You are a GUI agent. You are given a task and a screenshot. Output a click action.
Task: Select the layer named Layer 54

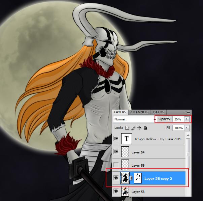tap(138, 152)
